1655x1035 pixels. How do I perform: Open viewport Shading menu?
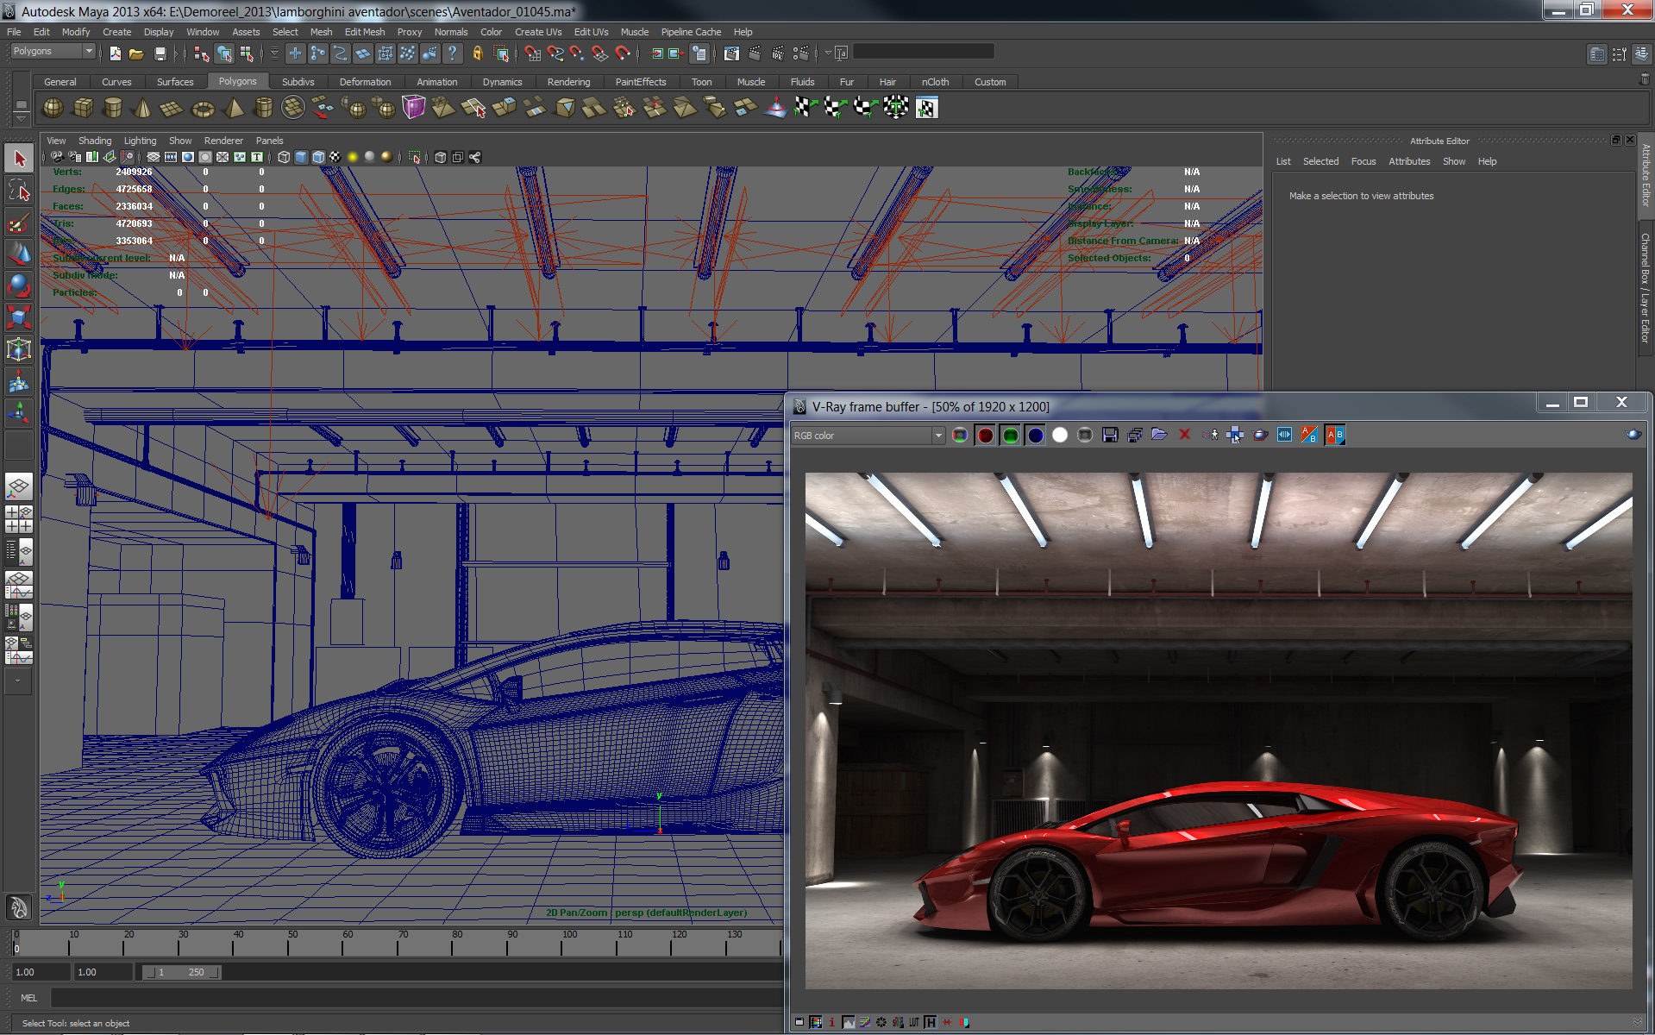(x=95, y=141)
